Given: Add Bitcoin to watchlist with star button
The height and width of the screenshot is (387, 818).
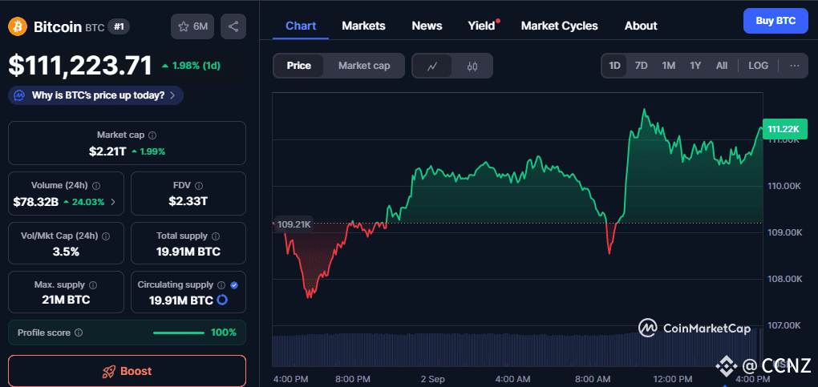Looking at the screenshot, I should (192, 26).
